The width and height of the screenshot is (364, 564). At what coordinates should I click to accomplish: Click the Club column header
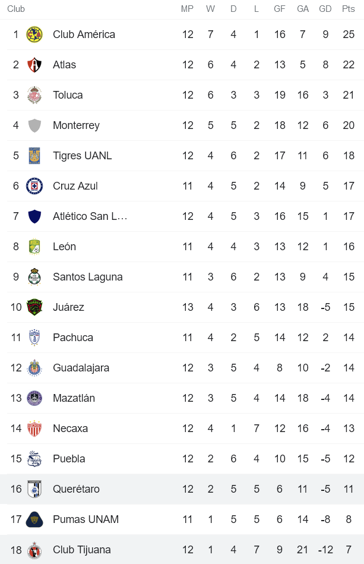click(16, 8)
